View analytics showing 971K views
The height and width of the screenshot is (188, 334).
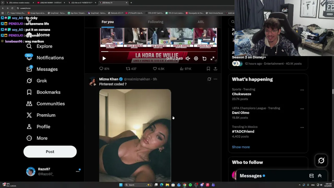tap(186, 69)
